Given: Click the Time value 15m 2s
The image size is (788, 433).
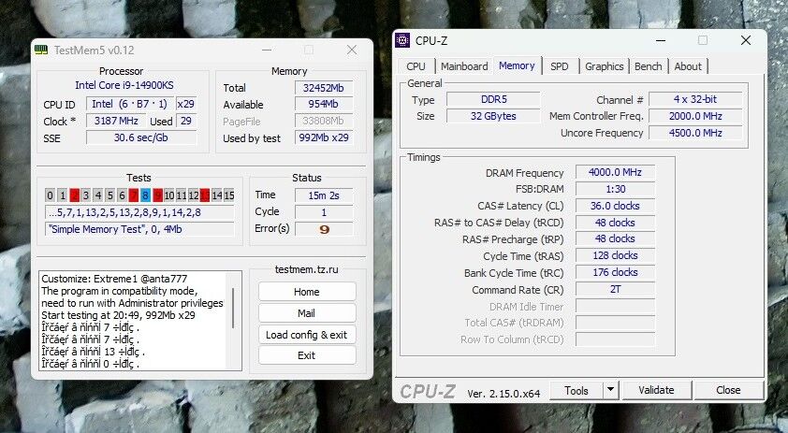Looking at the screenshot, I should click(x=324, y=195).
